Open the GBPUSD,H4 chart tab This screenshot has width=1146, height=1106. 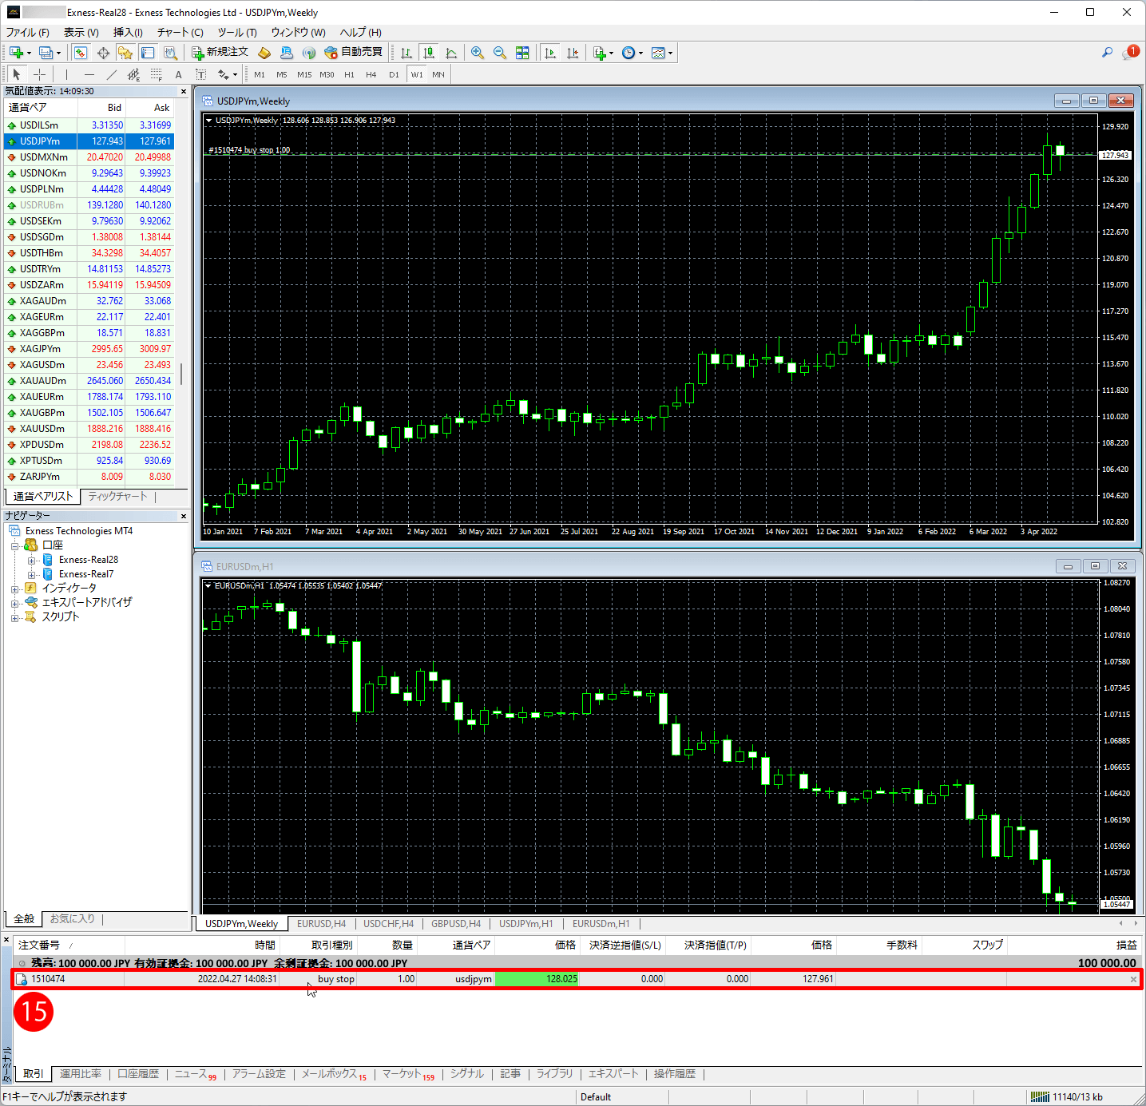coord(455,924)
